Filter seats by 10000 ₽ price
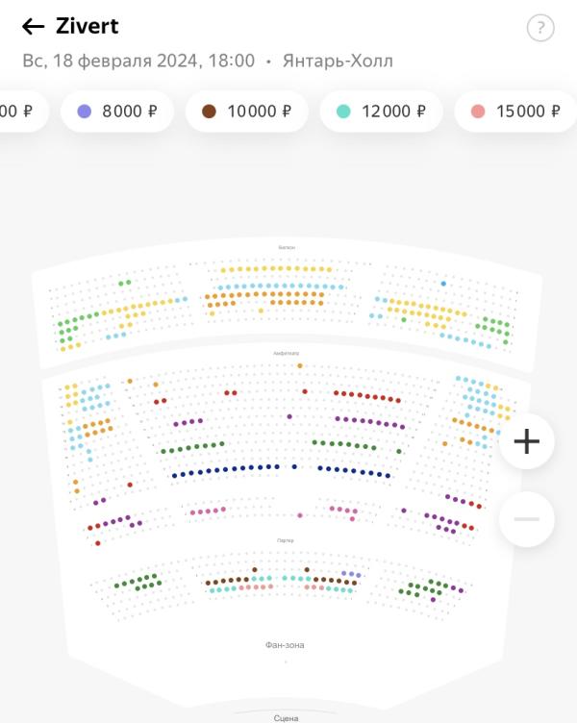Screen dimensions: 577x723 247,112
